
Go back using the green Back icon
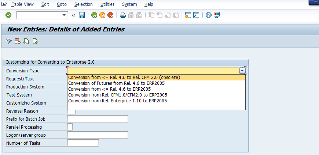click(94, 15)
